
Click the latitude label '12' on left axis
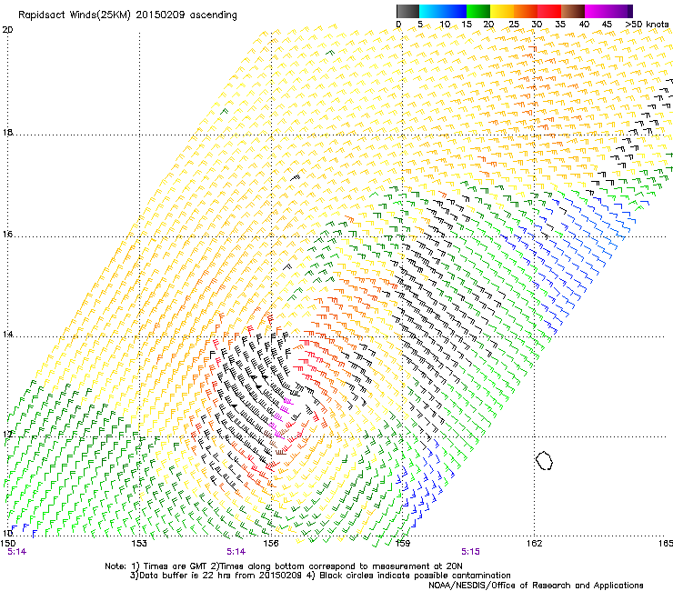pos(7,434)
